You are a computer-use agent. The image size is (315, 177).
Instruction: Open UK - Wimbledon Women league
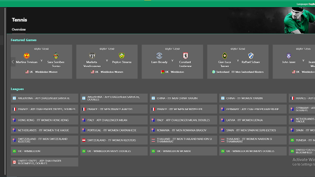[183, 151]
